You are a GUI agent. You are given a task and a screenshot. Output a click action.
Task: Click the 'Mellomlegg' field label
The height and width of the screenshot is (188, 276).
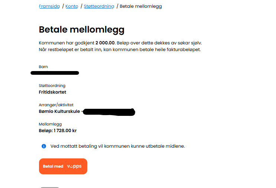pos(50,124)
